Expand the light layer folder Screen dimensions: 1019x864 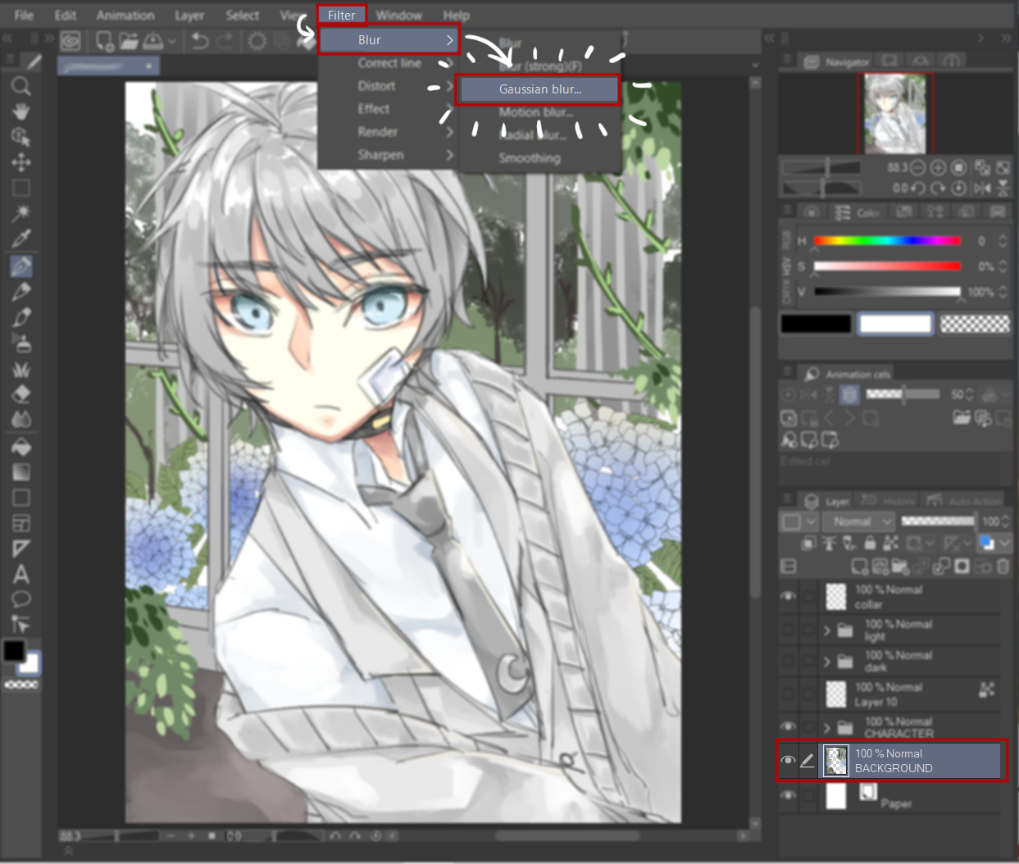[x=827, y=630]
